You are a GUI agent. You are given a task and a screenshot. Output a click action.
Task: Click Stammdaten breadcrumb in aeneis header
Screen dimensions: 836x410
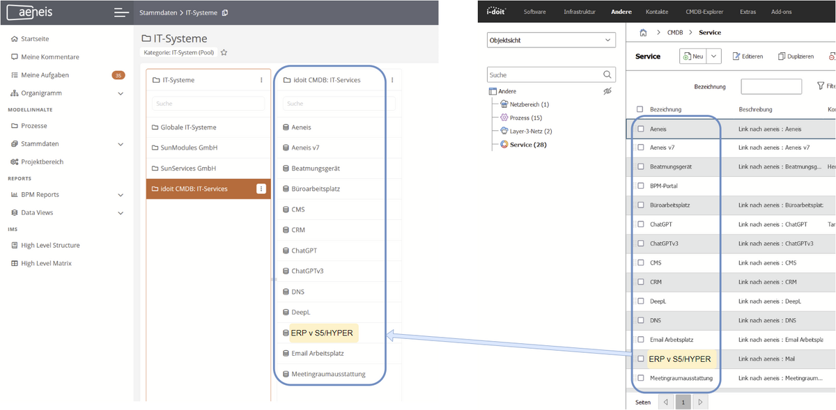point(158,13)
